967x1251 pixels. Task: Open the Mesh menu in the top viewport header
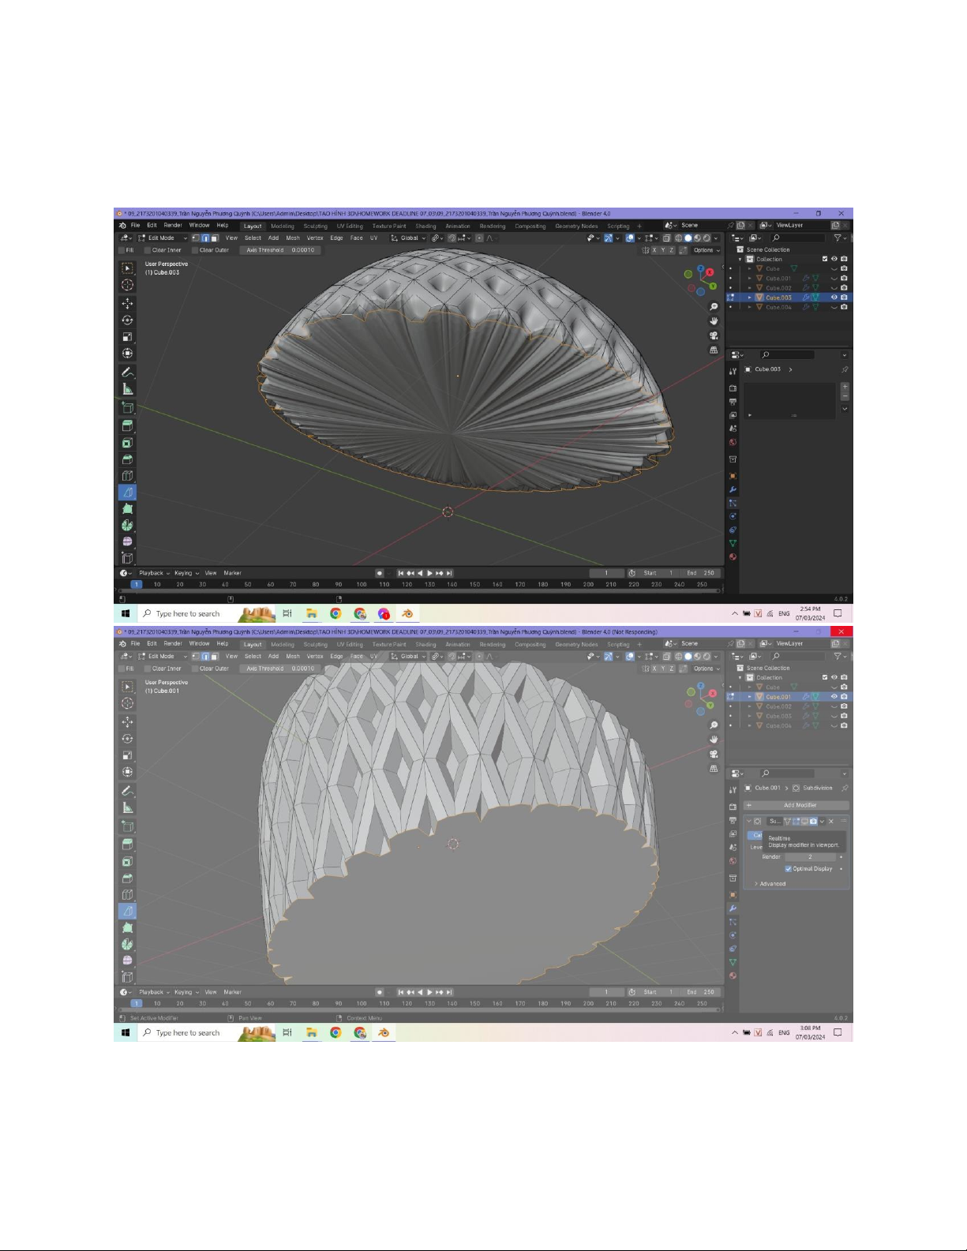point(292,238)
